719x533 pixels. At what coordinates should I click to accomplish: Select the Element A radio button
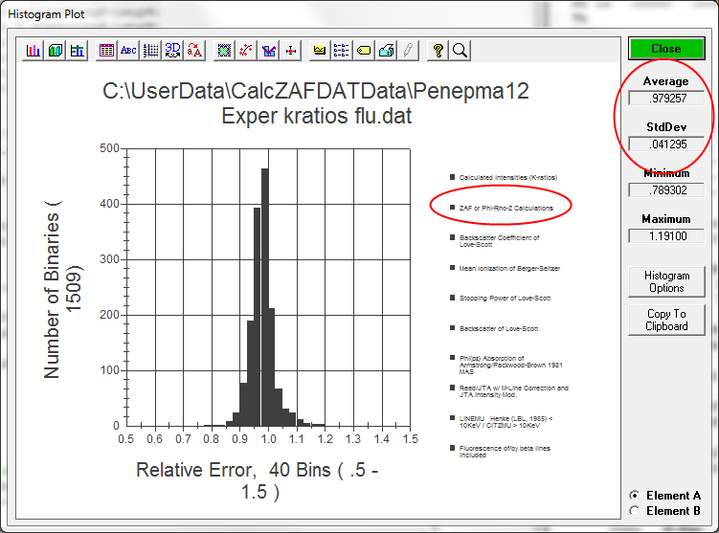(634, 496)
